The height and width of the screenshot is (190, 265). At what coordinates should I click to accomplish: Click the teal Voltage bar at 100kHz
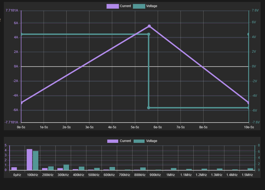[36, 160]
